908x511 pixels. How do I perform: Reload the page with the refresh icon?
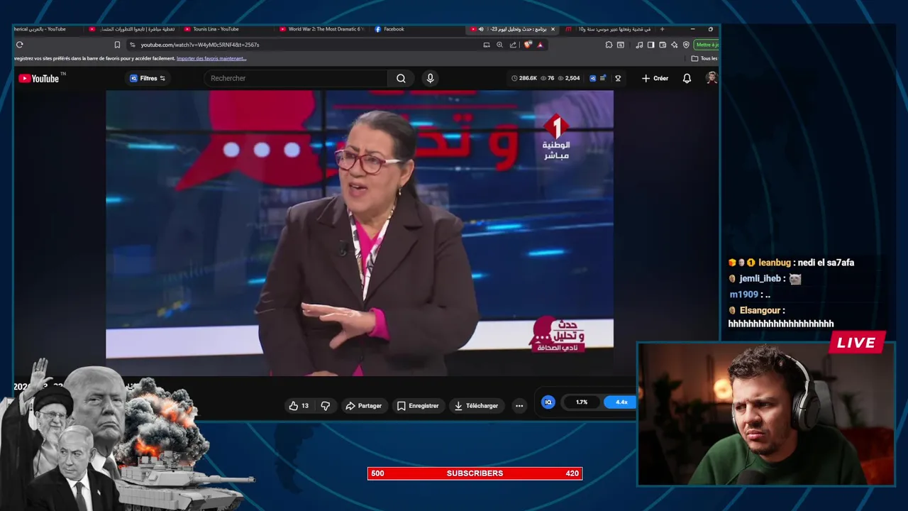point(20,45)
